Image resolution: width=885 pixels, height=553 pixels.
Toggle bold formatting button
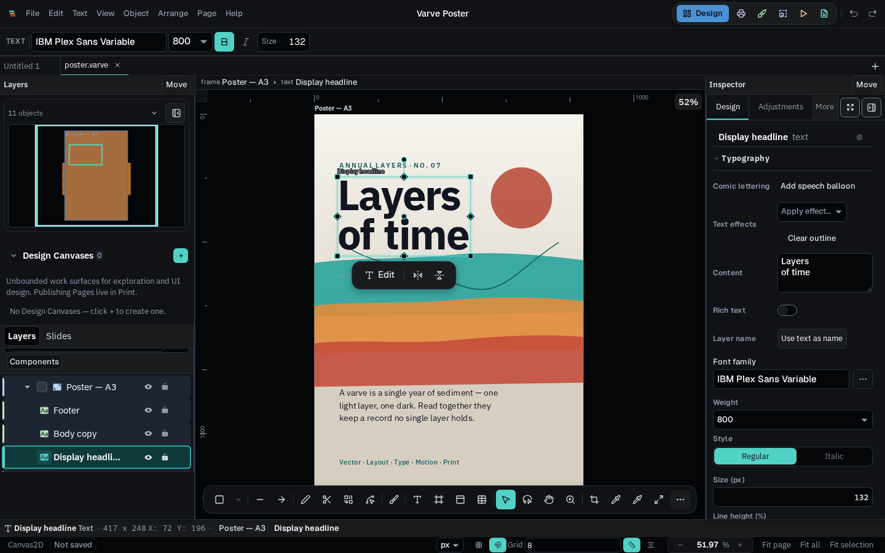[224, 42]
